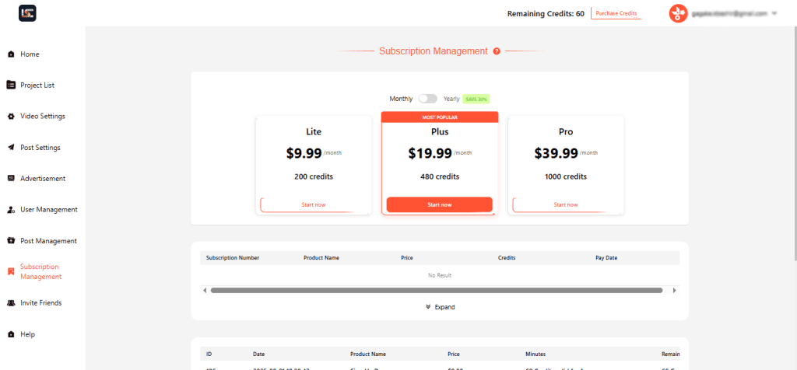
Task: Open Post Management menu item
Action: click(x=48, y=241)
